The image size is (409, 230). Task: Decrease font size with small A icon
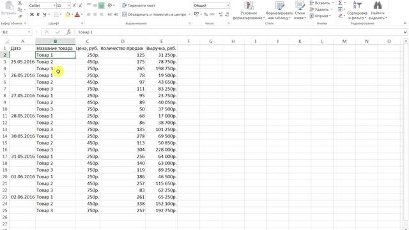point(81,6)
